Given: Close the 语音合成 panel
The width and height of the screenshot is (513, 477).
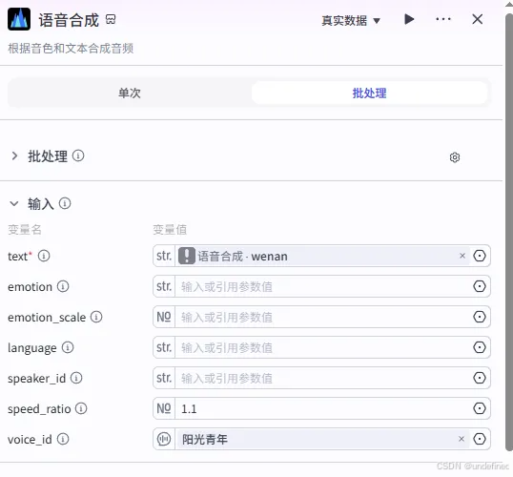Looking at the screenshot, I should tap(478, 19).
